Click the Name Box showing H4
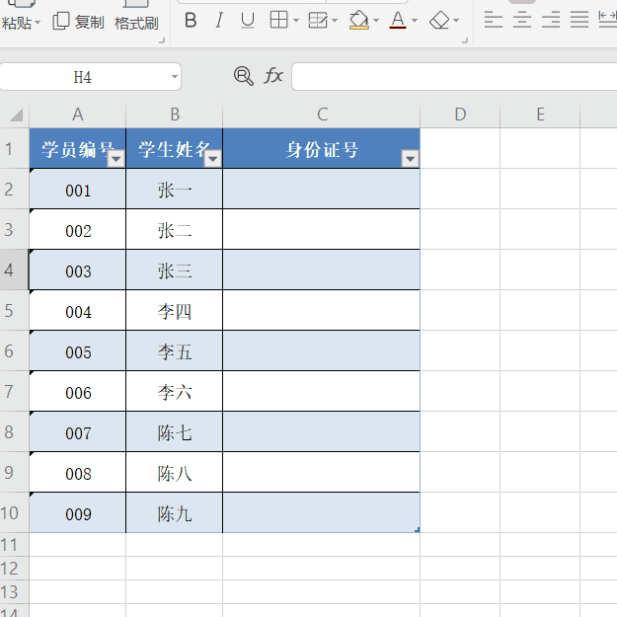This screenshot has height=617, width=617. [83, 77]
